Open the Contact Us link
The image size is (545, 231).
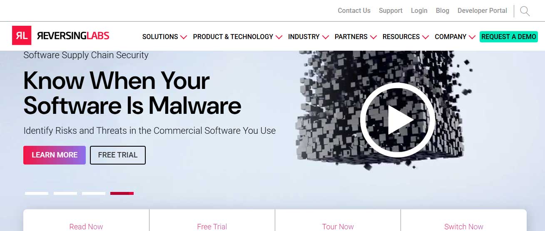pyautogui.click(x=354, y=11)
